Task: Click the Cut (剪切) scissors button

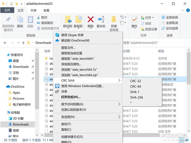Action: tap(42, 17)
